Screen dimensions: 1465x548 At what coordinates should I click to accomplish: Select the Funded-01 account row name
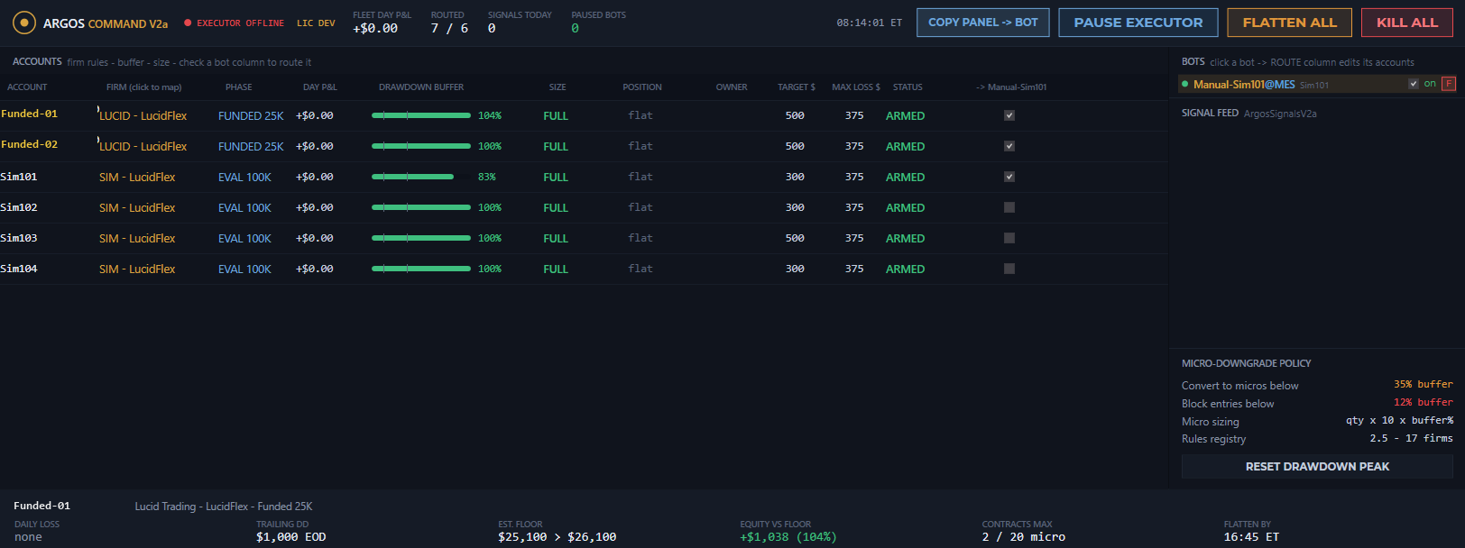(29, 114)
